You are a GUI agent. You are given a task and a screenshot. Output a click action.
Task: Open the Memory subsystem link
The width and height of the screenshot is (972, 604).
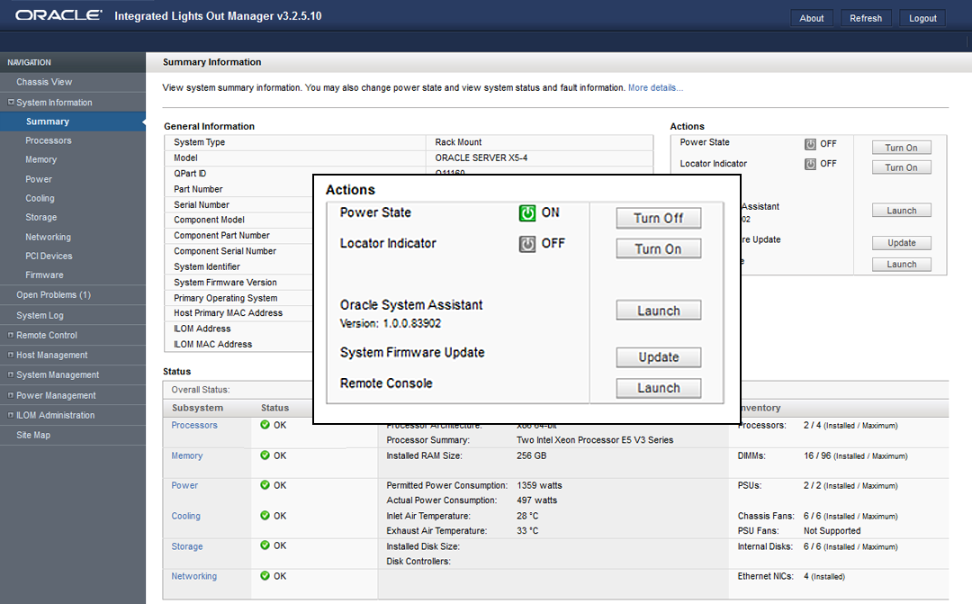186,455
